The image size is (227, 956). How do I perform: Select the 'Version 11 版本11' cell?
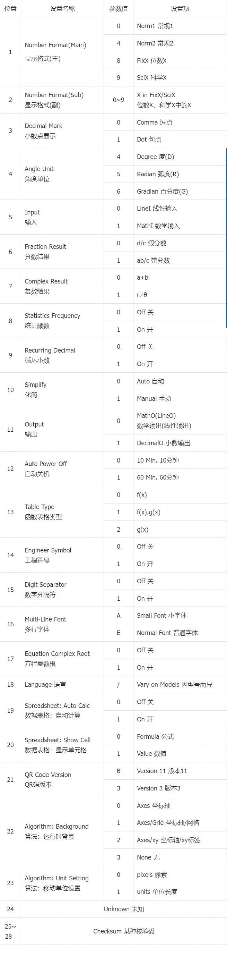pyautogui.click(x=180, y=771)
